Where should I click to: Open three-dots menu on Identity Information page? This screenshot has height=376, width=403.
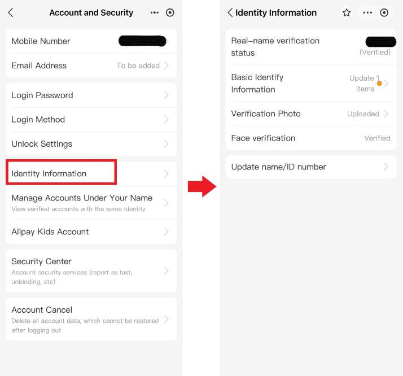coord(367,12)
